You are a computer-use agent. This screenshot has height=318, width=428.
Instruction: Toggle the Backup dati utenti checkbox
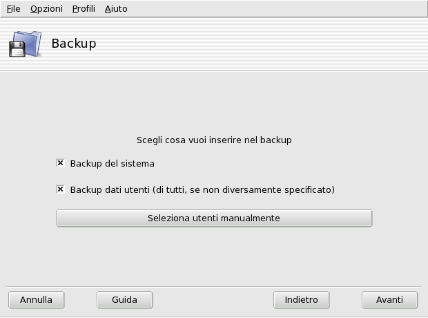pos(61,189)
